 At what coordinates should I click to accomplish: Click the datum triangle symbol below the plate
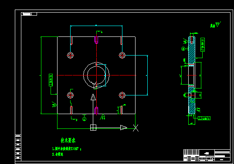click(103, 117)
